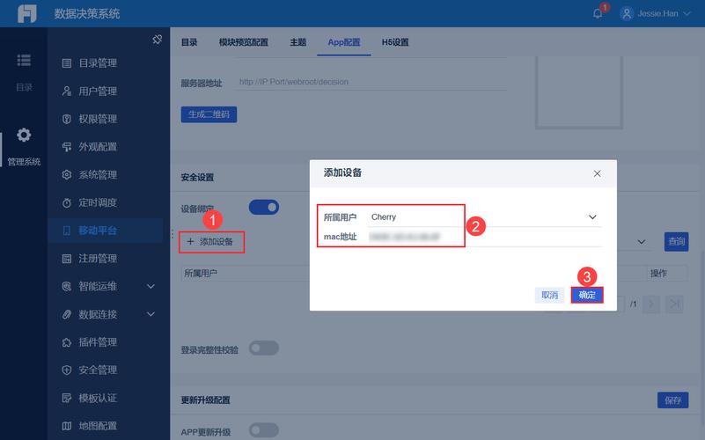Screen dimensions: 705x440
Task: Click the 数据连接 link icon
Action: 67,314
